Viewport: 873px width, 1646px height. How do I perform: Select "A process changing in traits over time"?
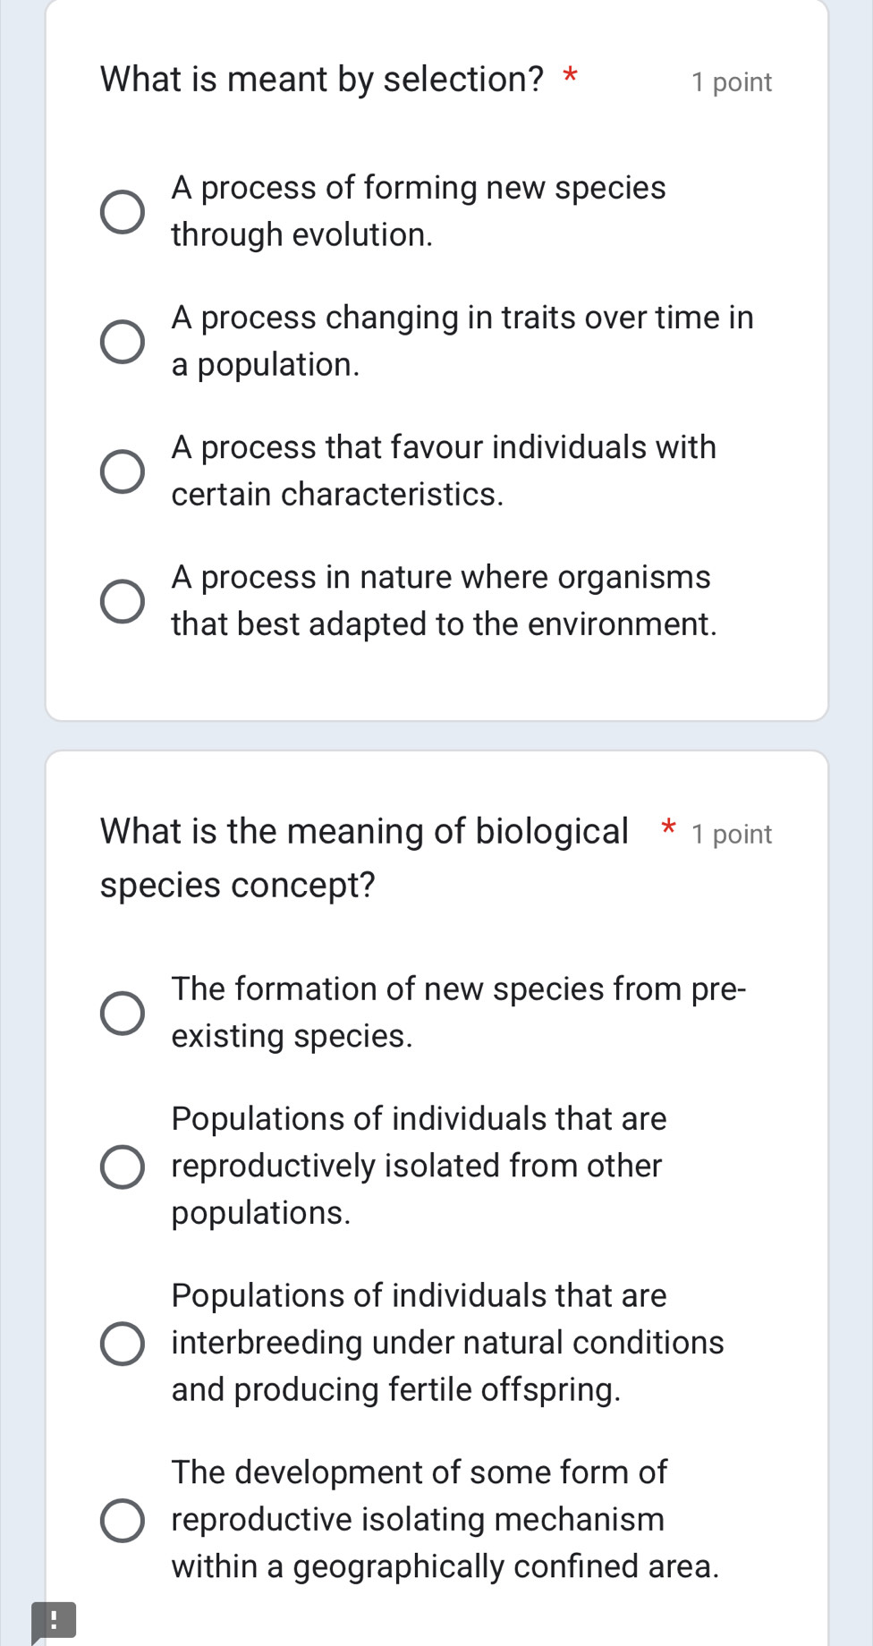[123, 341]
